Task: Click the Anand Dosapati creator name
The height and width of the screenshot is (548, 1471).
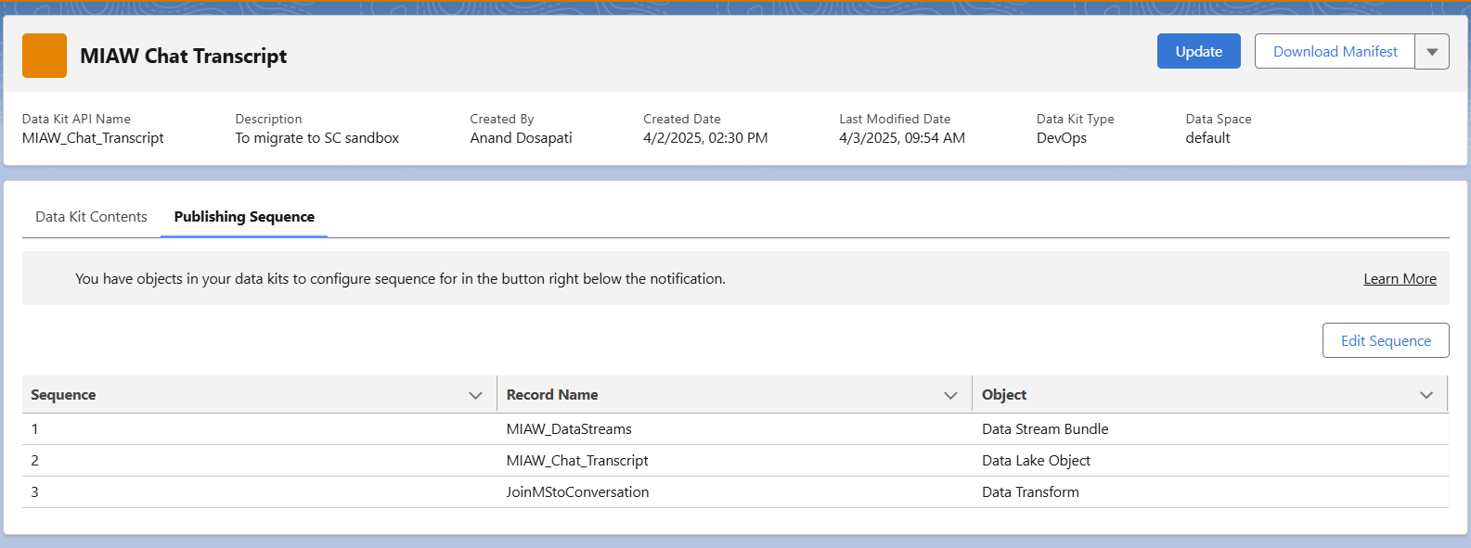Action: pyautogui.click(x=521, y=138)
